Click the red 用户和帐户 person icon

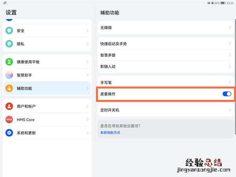(x=9, y=106)
